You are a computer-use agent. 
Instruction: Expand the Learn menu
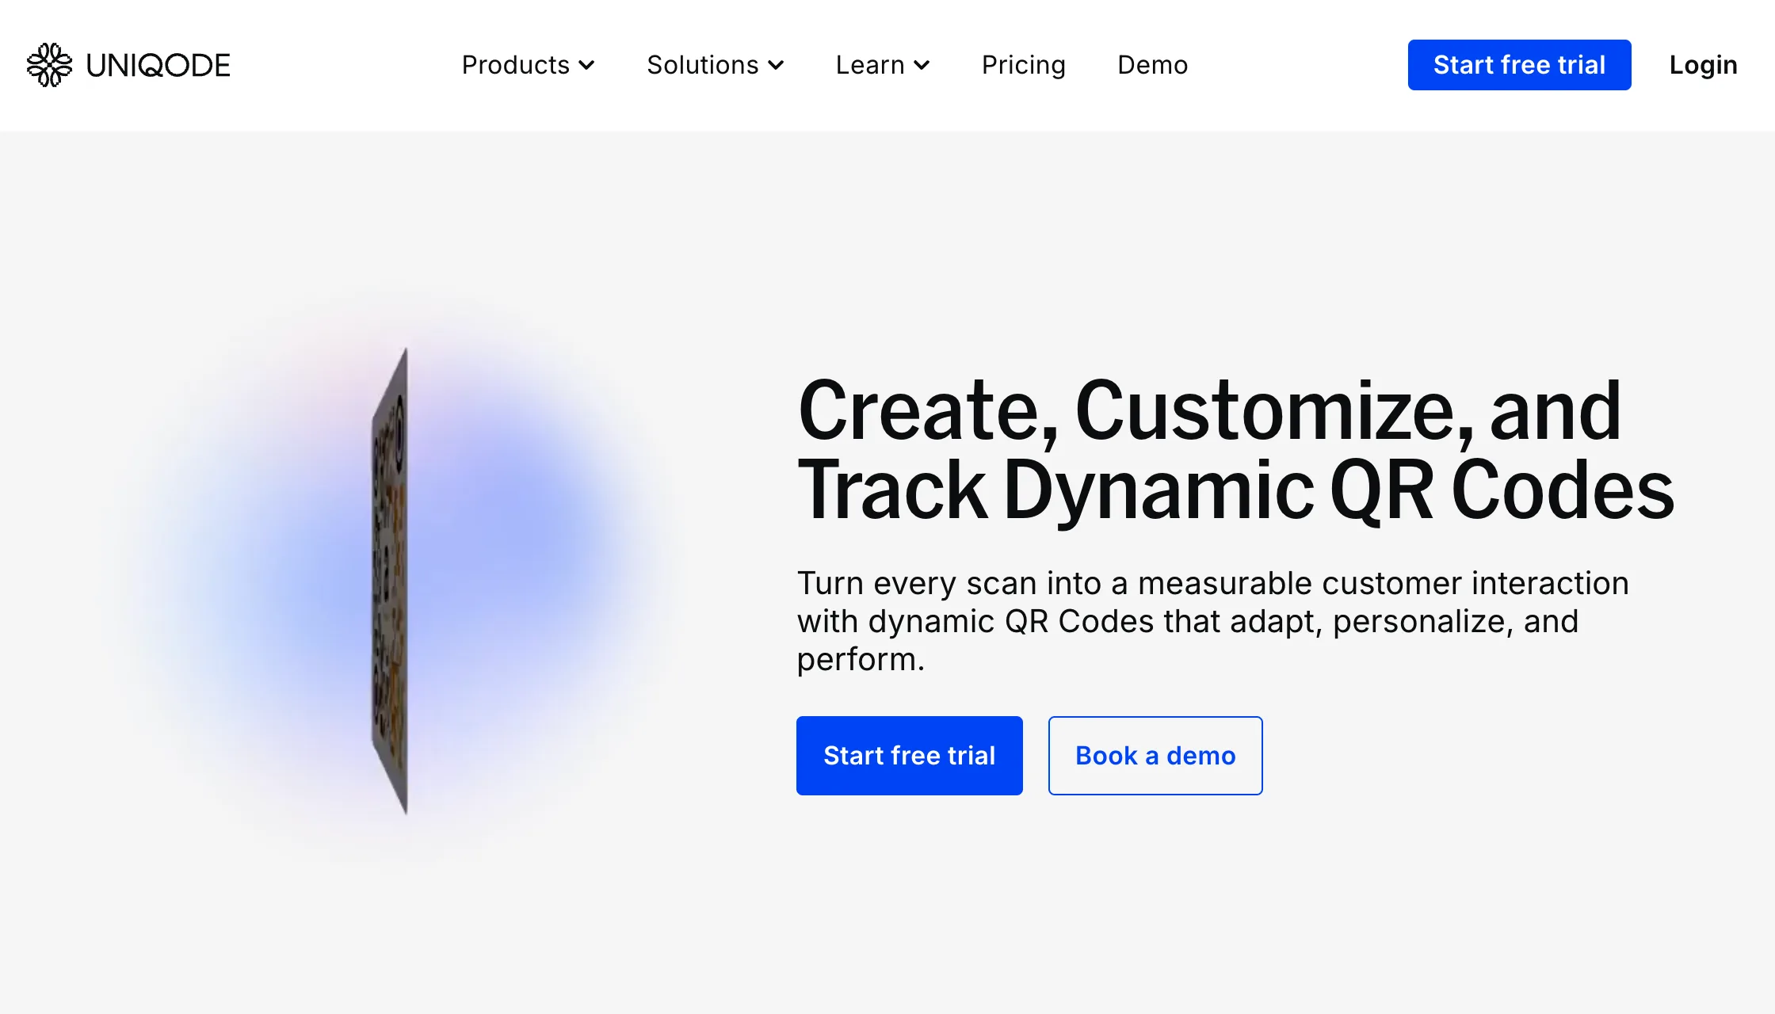[x=883, y=65]
